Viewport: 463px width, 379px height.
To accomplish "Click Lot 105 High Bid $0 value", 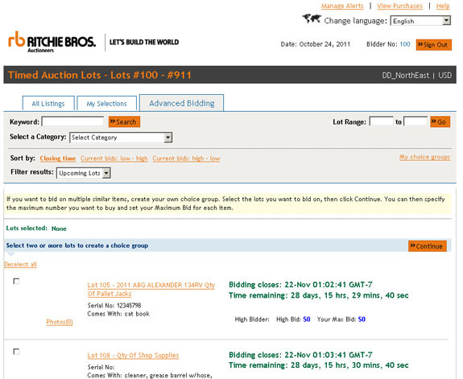I will point(307,319).
